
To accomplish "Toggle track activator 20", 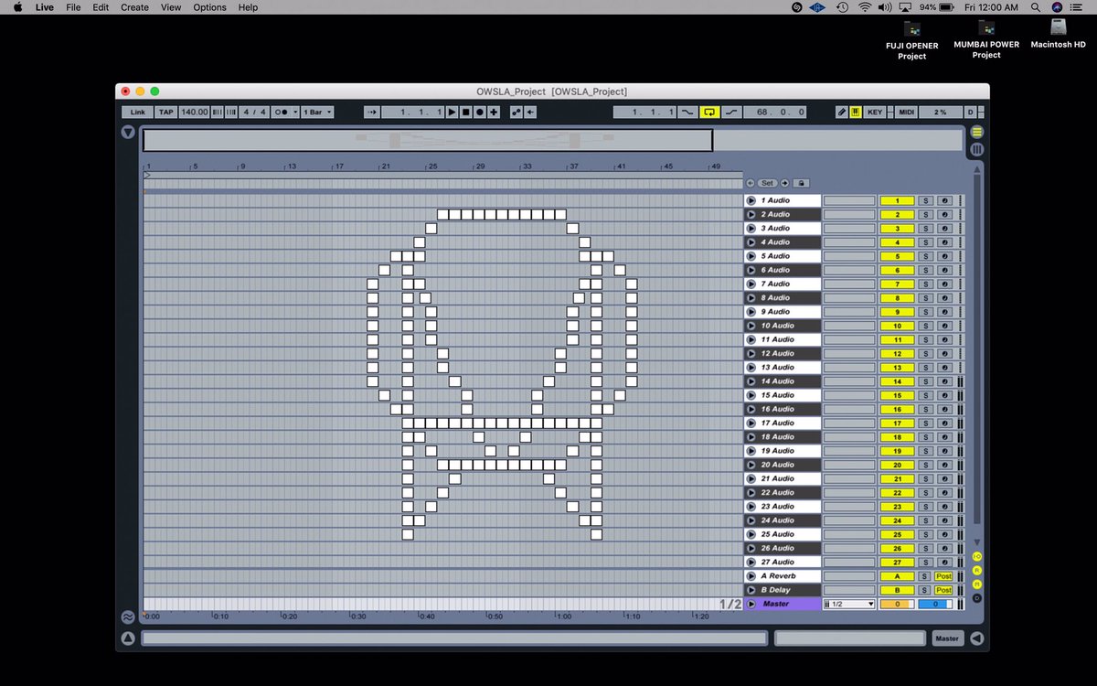I will [897, 465].
